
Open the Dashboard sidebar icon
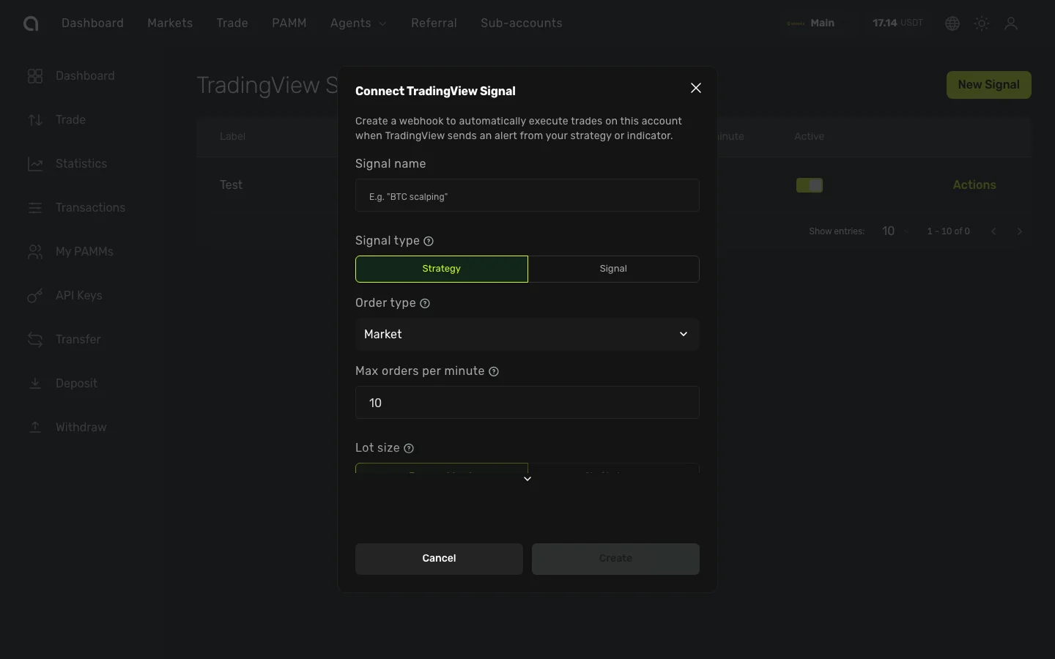tap(35, 76)
